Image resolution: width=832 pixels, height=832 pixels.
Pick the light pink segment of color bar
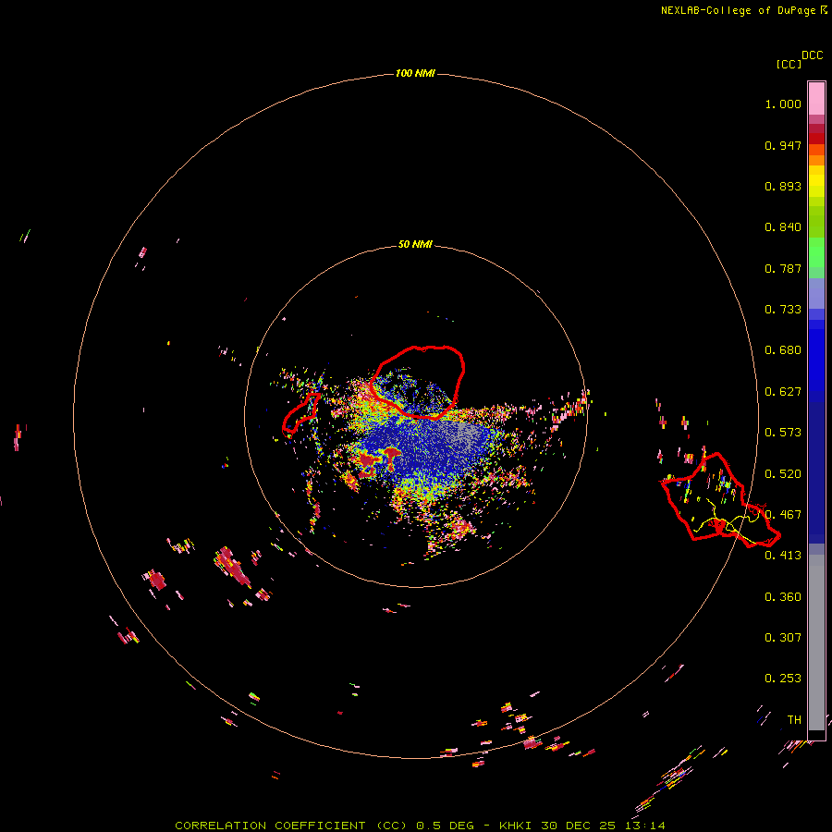(816, 98)
